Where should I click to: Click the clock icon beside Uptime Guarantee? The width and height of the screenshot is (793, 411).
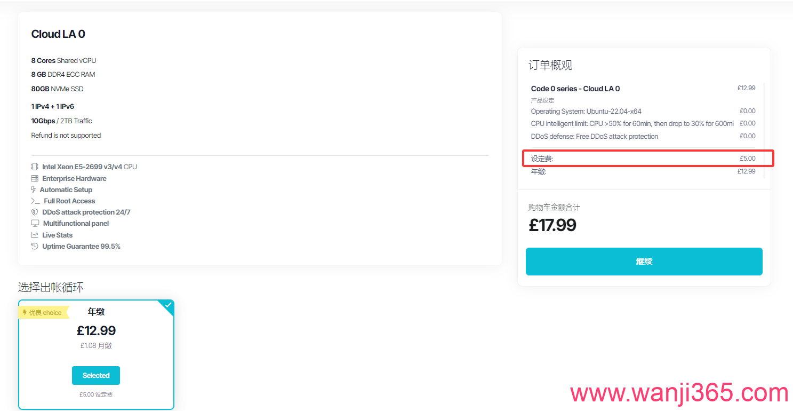click(35, 247)
